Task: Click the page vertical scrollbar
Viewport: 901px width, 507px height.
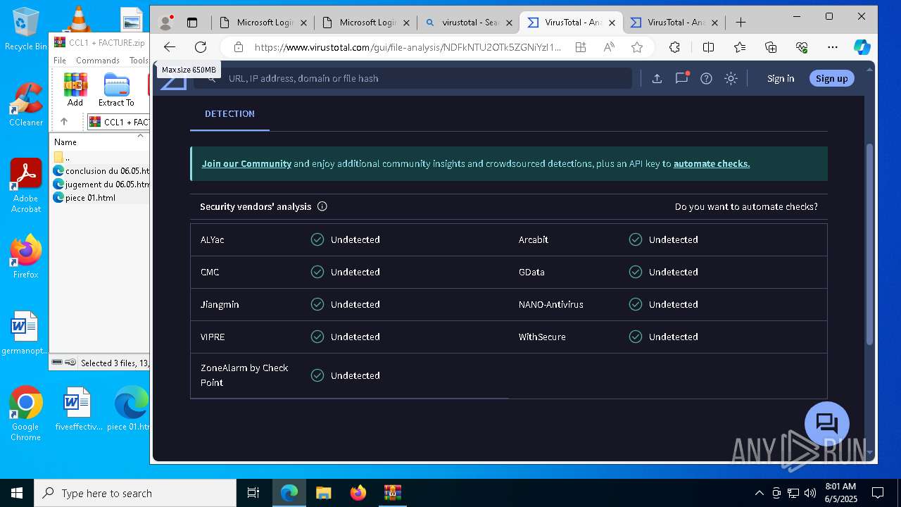Action: [869, 243]
